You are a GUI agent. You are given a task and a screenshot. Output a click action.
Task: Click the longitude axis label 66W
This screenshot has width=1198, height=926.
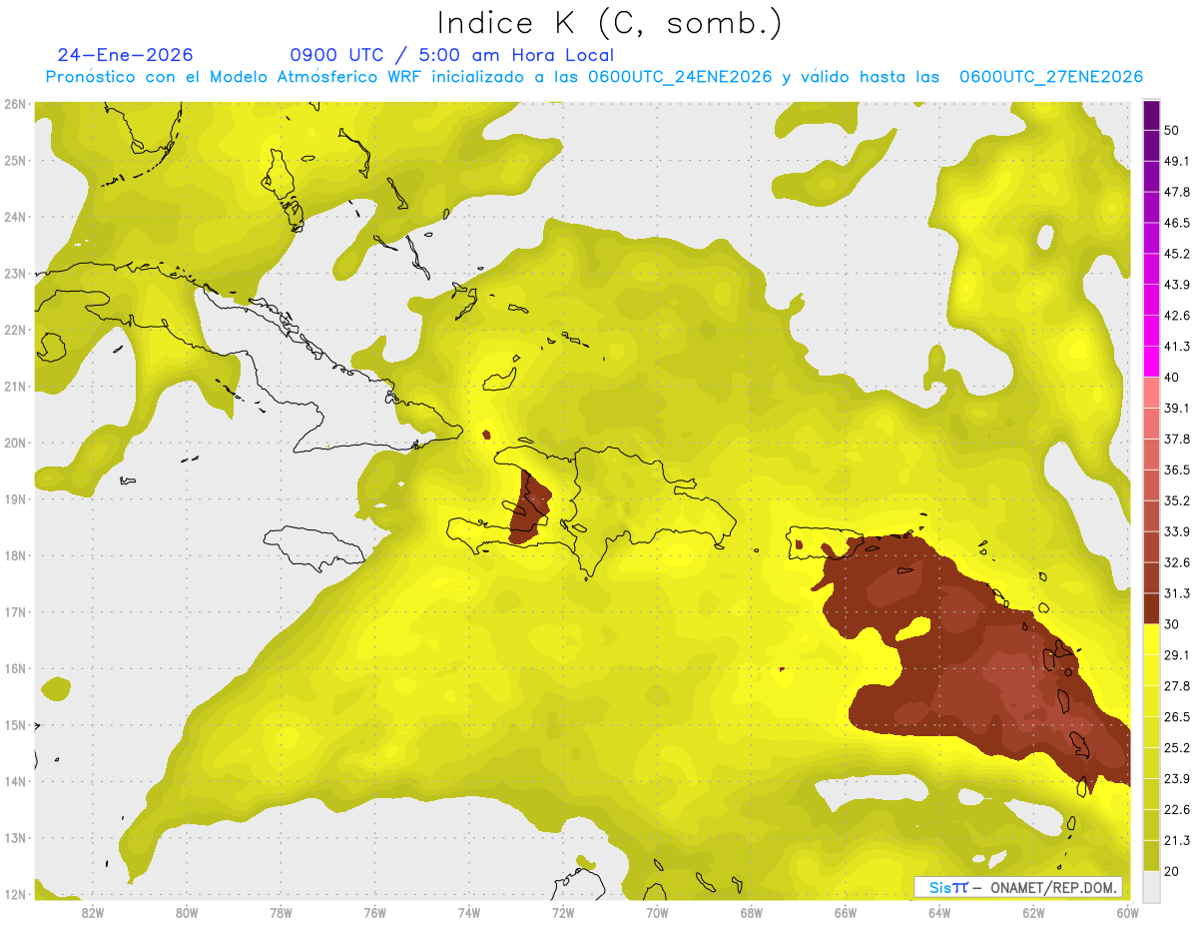[845, 912]
